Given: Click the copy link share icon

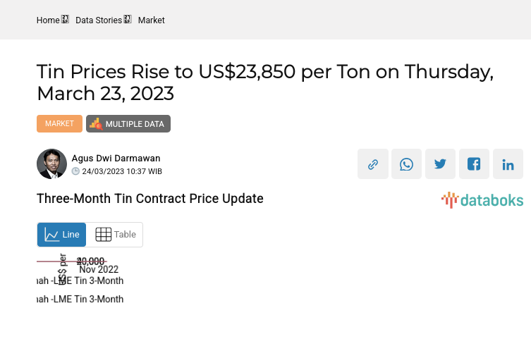Looking at the screenshot, I should [373, 164].
